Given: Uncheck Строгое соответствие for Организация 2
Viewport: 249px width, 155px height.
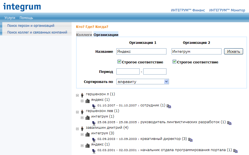Looking at the screenshot, I should [x=174, y=62].
